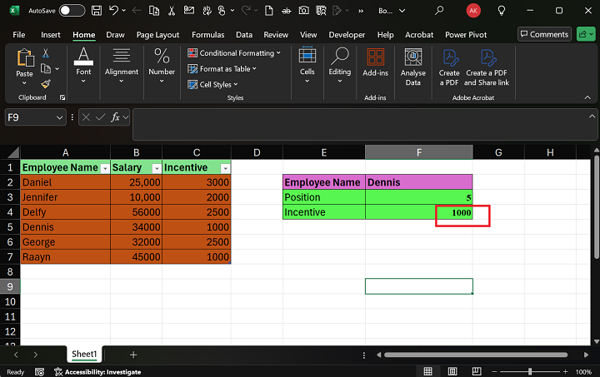This screenshot has height=377, width=600.
Task: Click the Save icon in title bar
Action: (97, 10)
